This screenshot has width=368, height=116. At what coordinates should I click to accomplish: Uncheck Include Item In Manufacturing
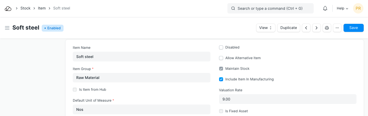point(221,79)
